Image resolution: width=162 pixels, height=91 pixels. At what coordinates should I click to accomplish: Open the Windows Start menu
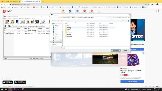tap(2, 89)
